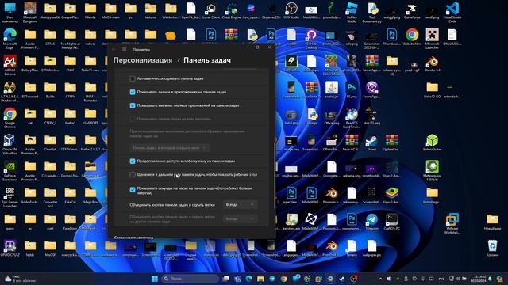Go back to 'Персонализация' breadcrumb
The image size is (508, 285).
pyautogui.click(x=143, y=60)
